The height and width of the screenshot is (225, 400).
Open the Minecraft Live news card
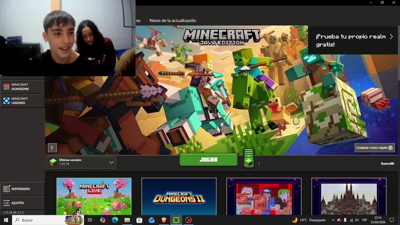pos(94,197)
